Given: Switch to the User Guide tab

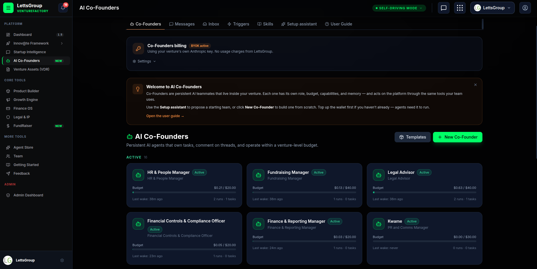Looking at the screenshot, I should [339, 24].
